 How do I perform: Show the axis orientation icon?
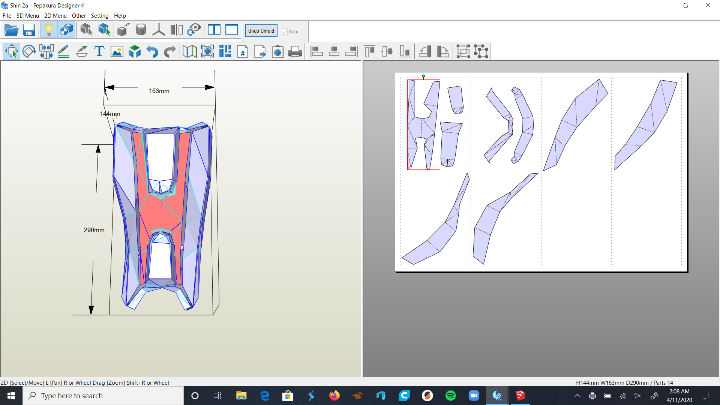159,30
